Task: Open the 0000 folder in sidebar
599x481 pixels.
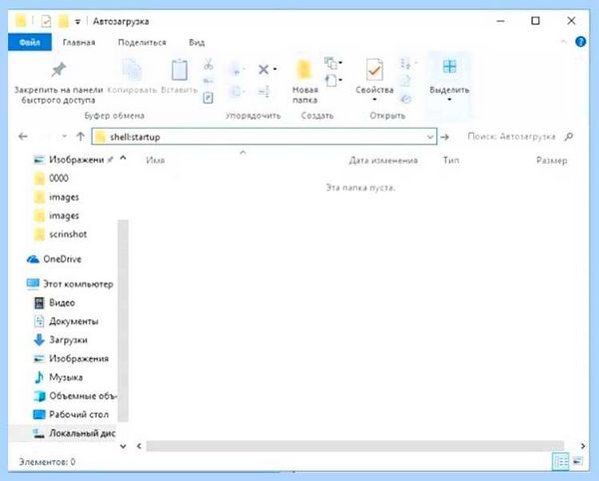Action: (51, 179)
